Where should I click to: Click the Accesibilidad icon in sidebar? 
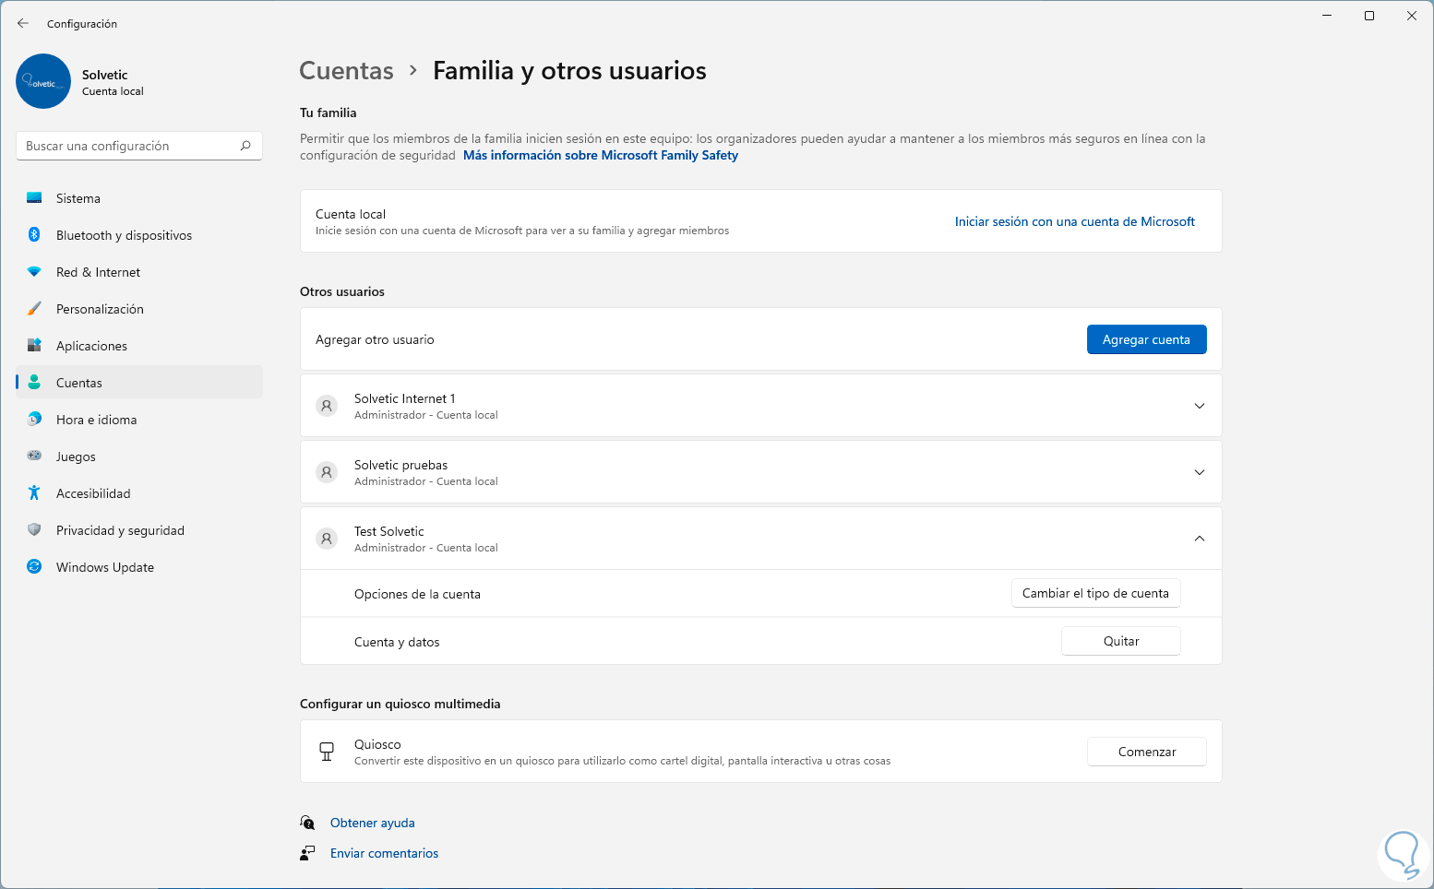pos(34,493)
